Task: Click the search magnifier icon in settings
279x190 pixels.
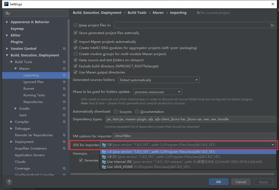Action: tap(8, 13)
